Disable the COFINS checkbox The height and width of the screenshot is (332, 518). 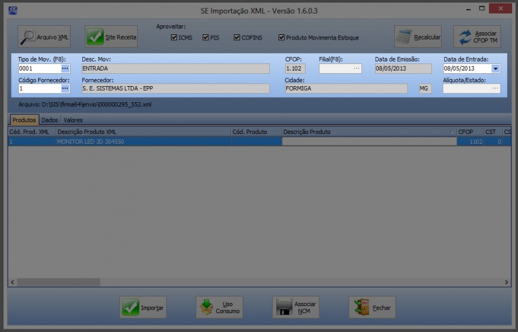coord(237,38)
